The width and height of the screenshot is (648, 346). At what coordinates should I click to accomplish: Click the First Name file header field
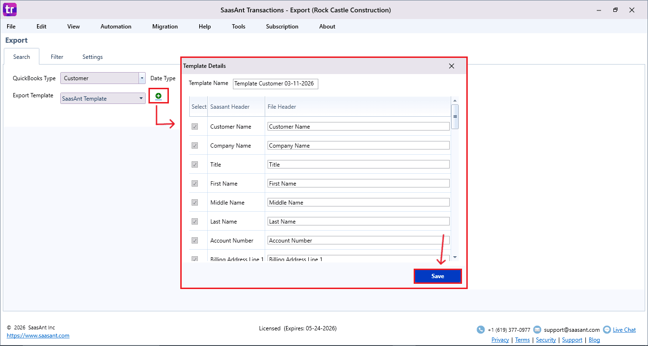[359, 184]
